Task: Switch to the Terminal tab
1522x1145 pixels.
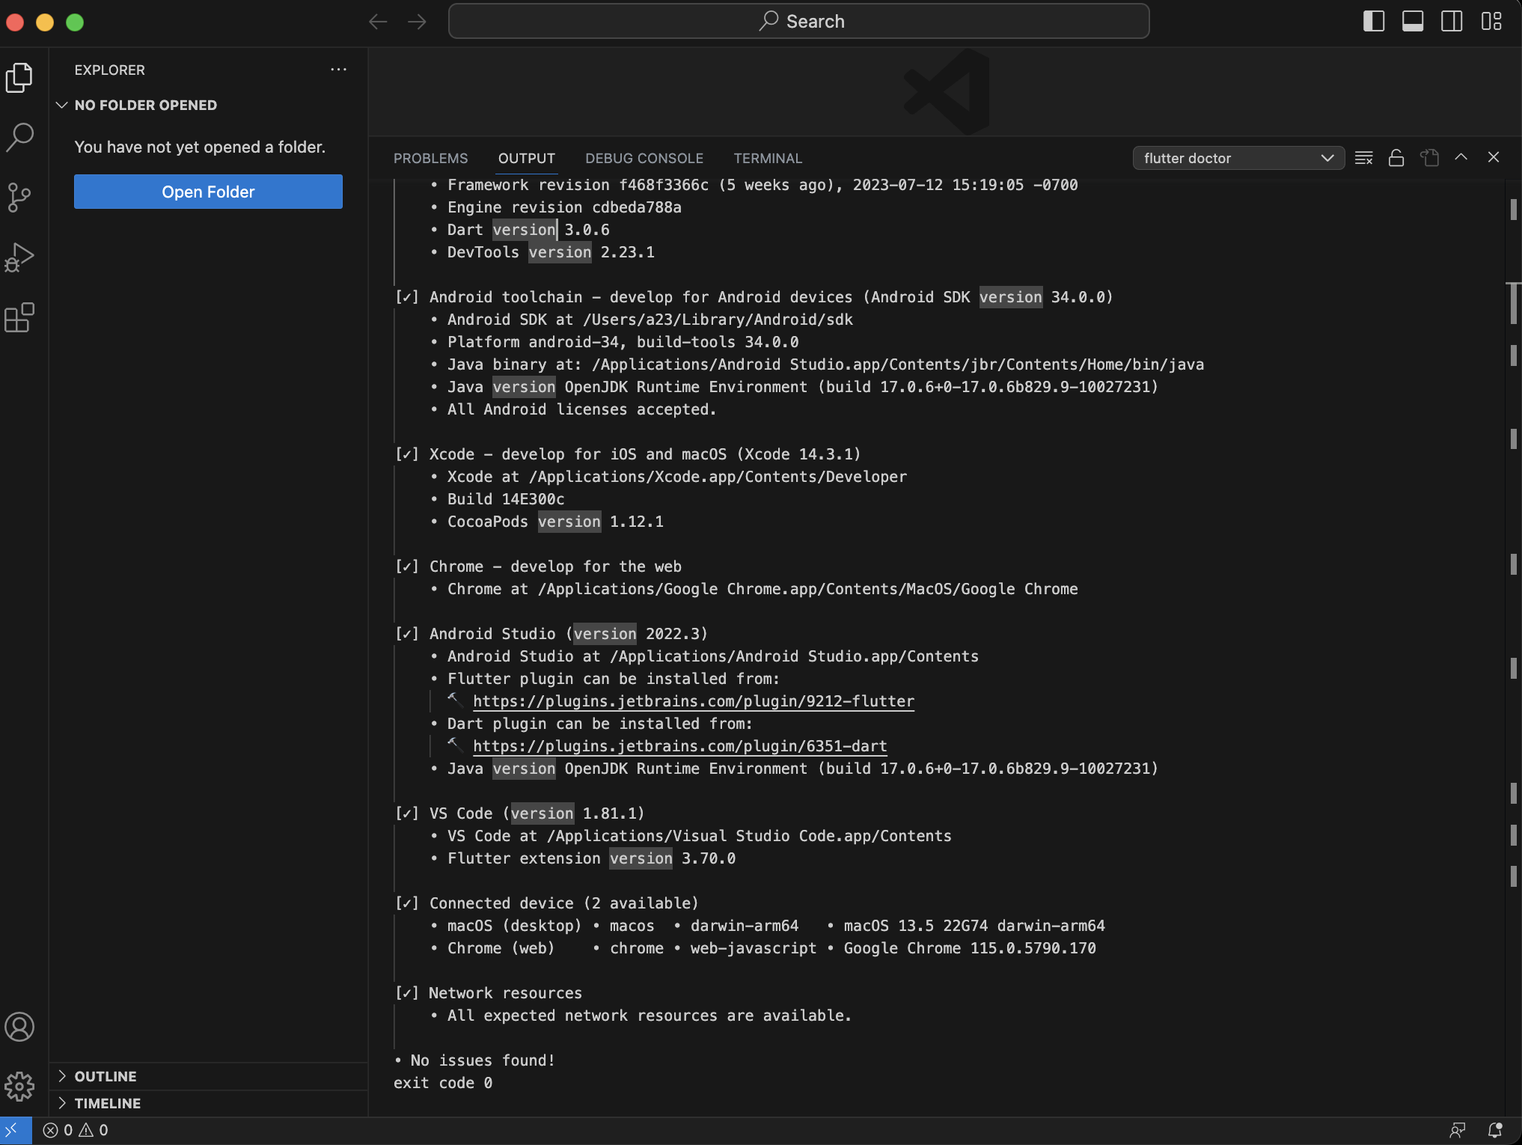Action: pyautogui.click(x=768, y=159)
